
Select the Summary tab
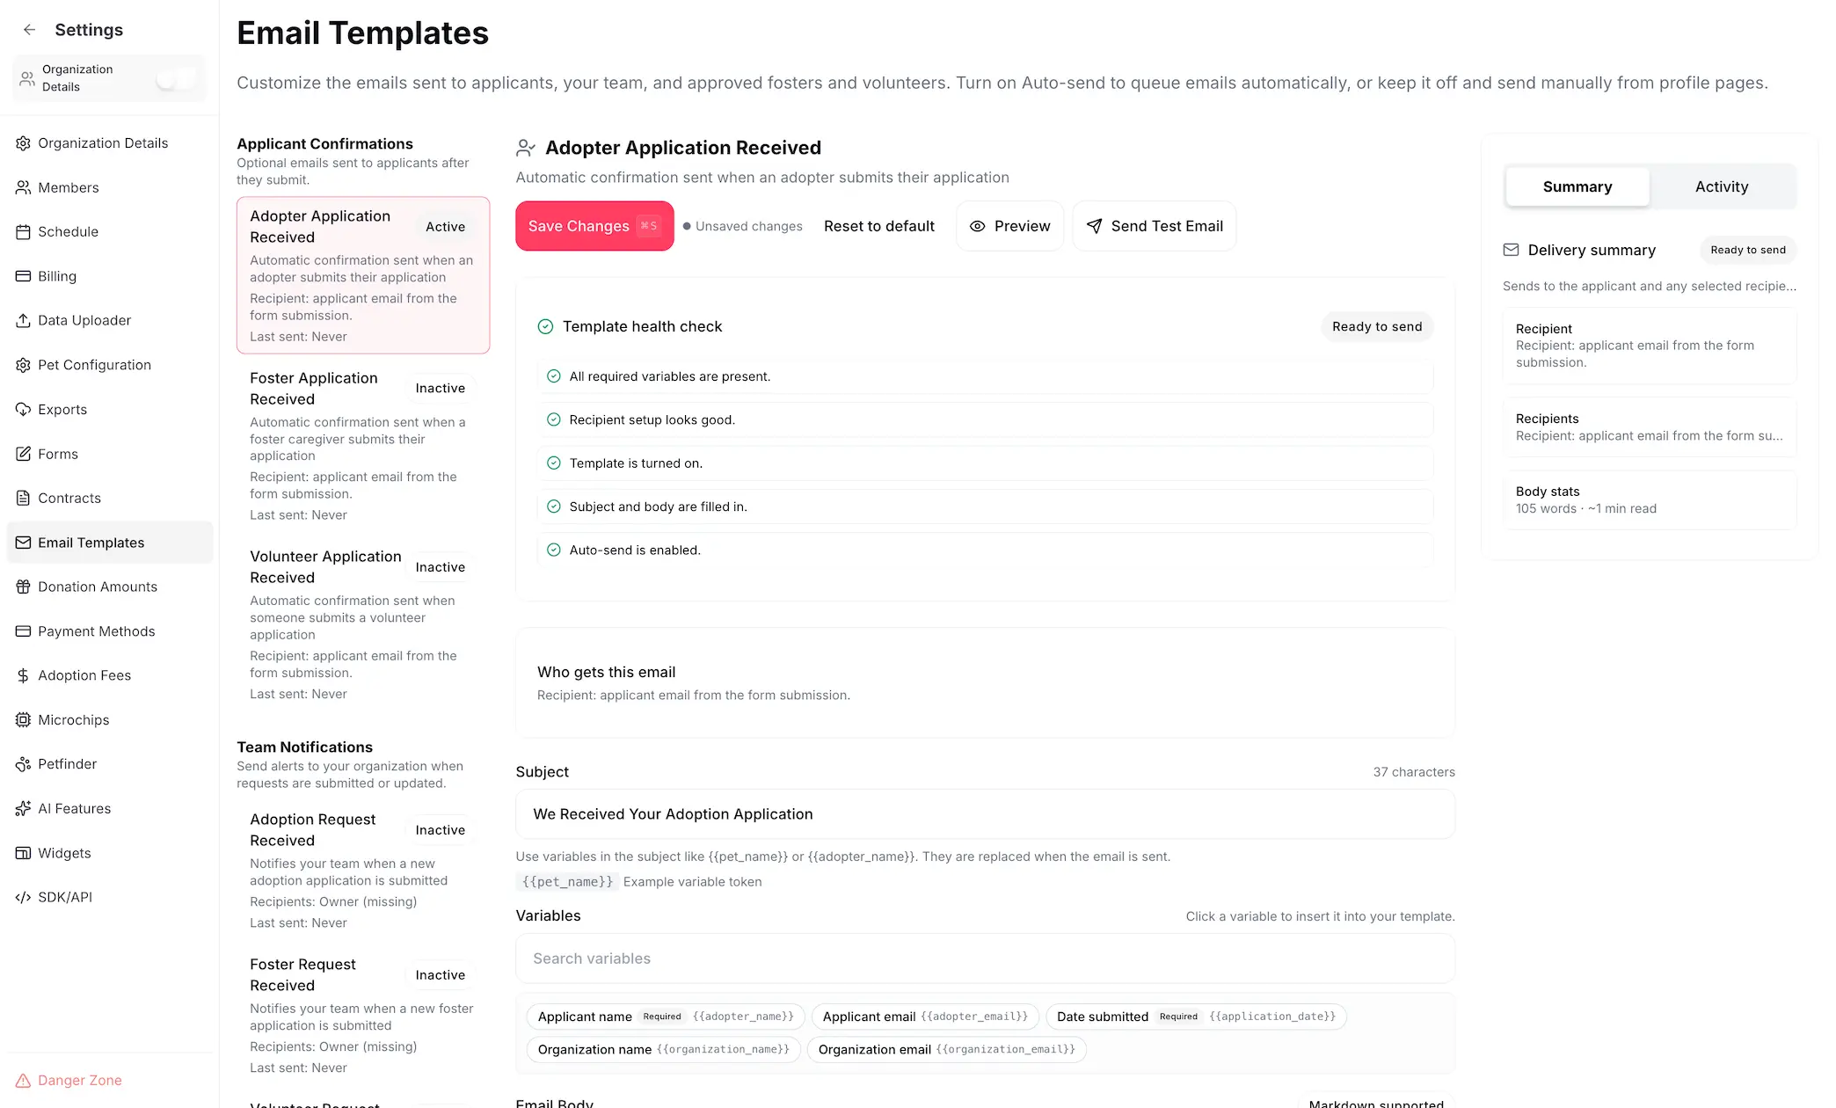point(1577,186)
